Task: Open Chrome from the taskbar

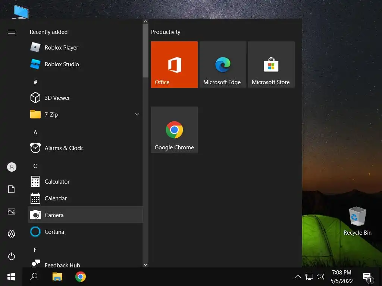Action: 81,277
